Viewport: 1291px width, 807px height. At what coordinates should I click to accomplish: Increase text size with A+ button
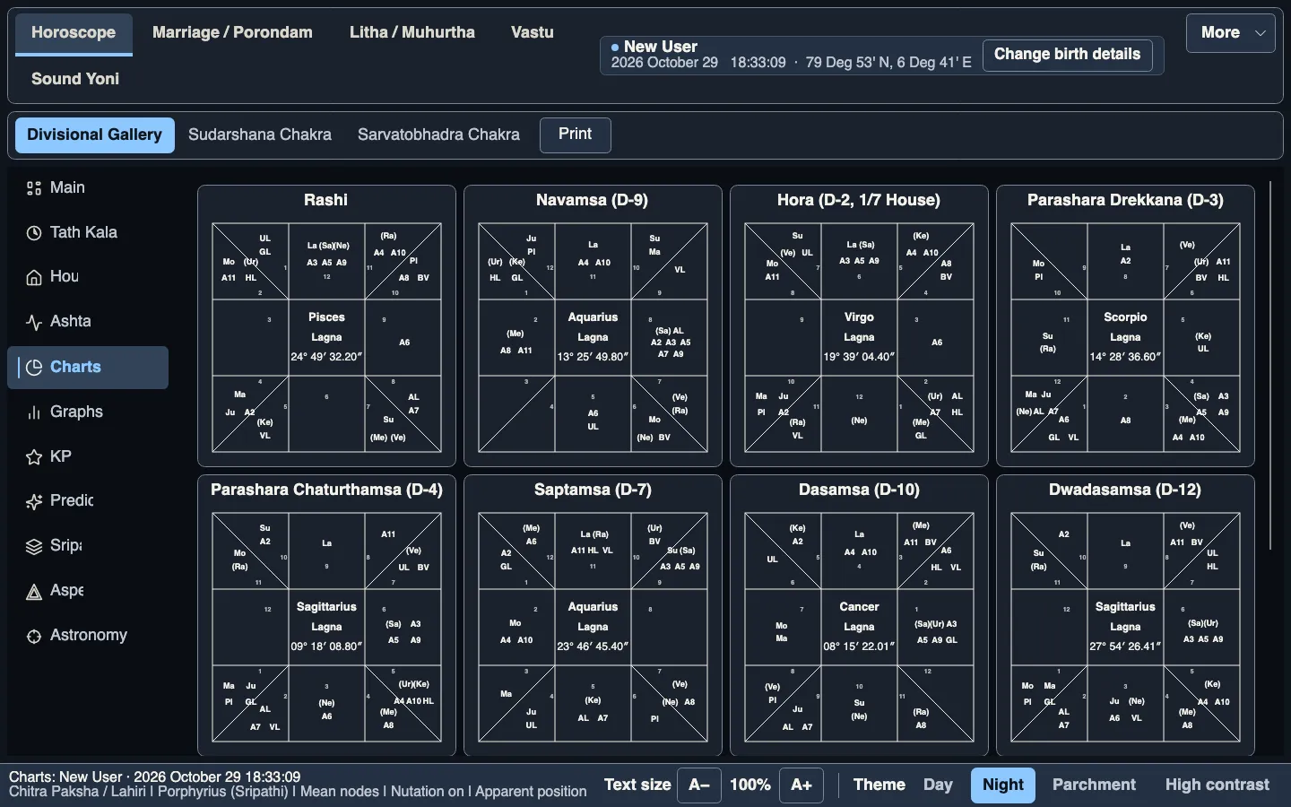coord(801,785)
